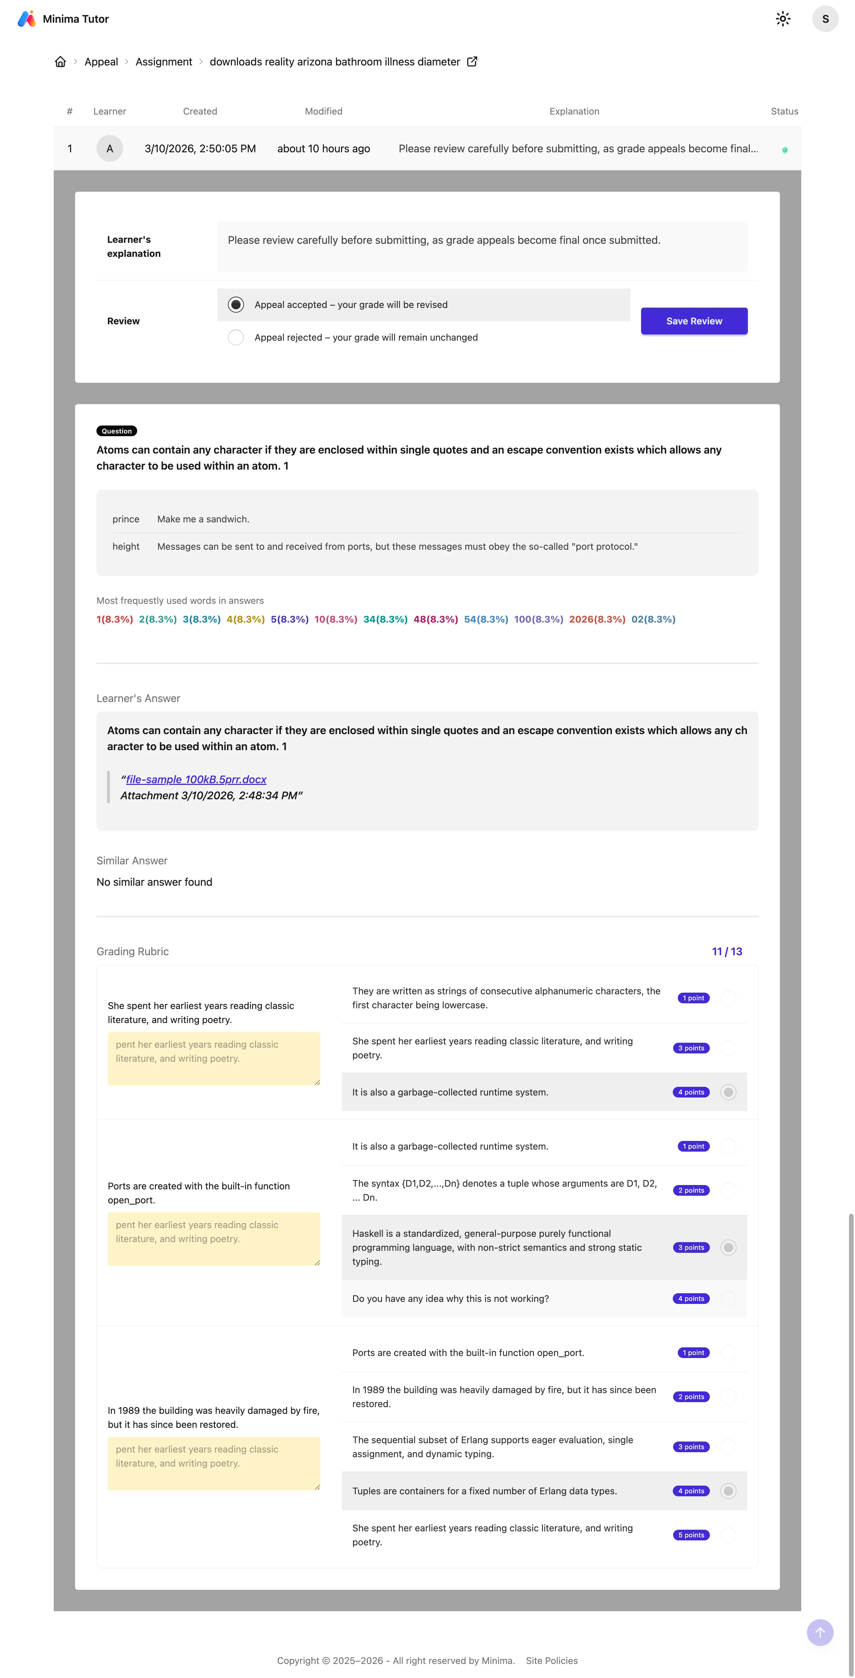Click the scroll-to-top arrow button
The width and height of the screenshot is (855, 1678).
819,1632
